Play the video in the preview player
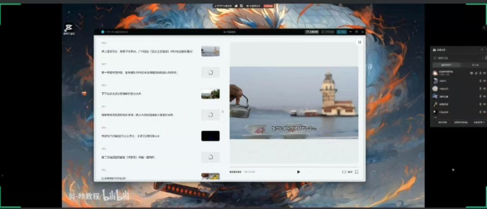 click(298, 172)
